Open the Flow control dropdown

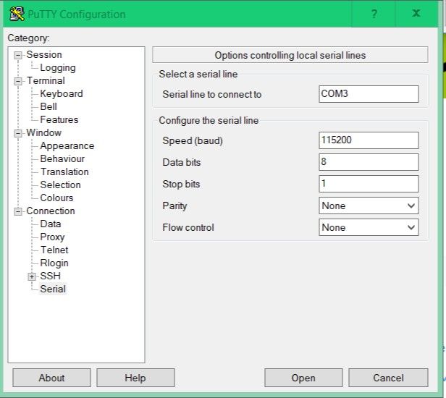pos(369,227)
